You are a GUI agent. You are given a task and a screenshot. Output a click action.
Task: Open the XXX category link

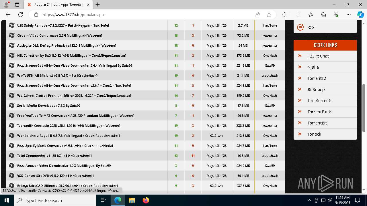tap(311, 27)
